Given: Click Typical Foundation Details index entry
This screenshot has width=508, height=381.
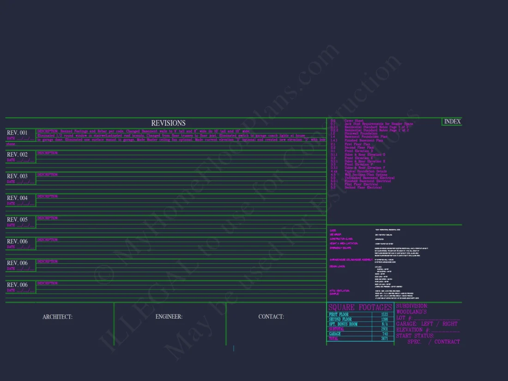Looking at the screenshot, I should click(365, 171).
